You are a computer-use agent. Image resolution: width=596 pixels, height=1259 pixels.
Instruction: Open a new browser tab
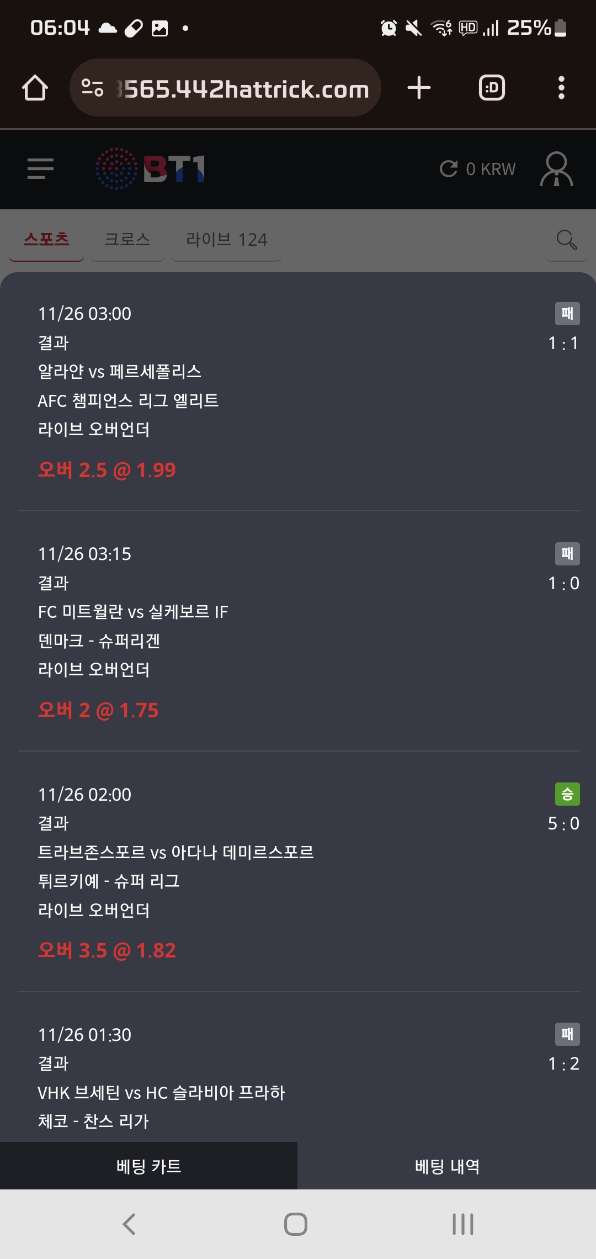[x=419, y=88]
